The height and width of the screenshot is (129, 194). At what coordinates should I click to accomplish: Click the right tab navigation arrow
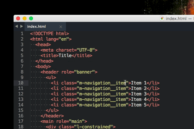point(22,26)
